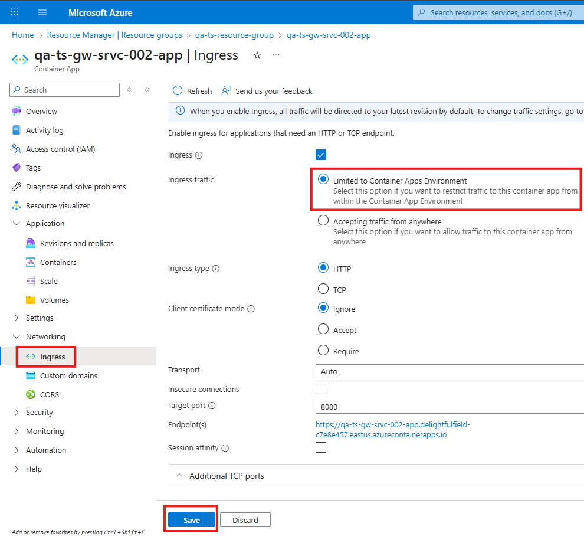Save the ingress settings

(192, 520)
